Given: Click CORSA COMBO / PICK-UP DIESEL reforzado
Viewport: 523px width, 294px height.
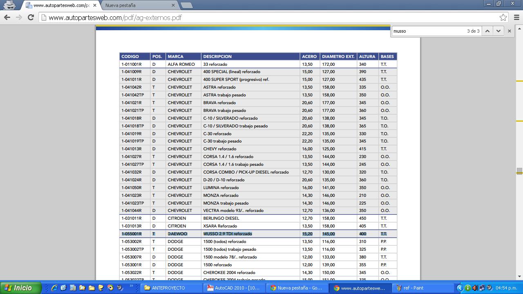Looking at the screenshot, I should pyautogui.click(x=246, y=172).
